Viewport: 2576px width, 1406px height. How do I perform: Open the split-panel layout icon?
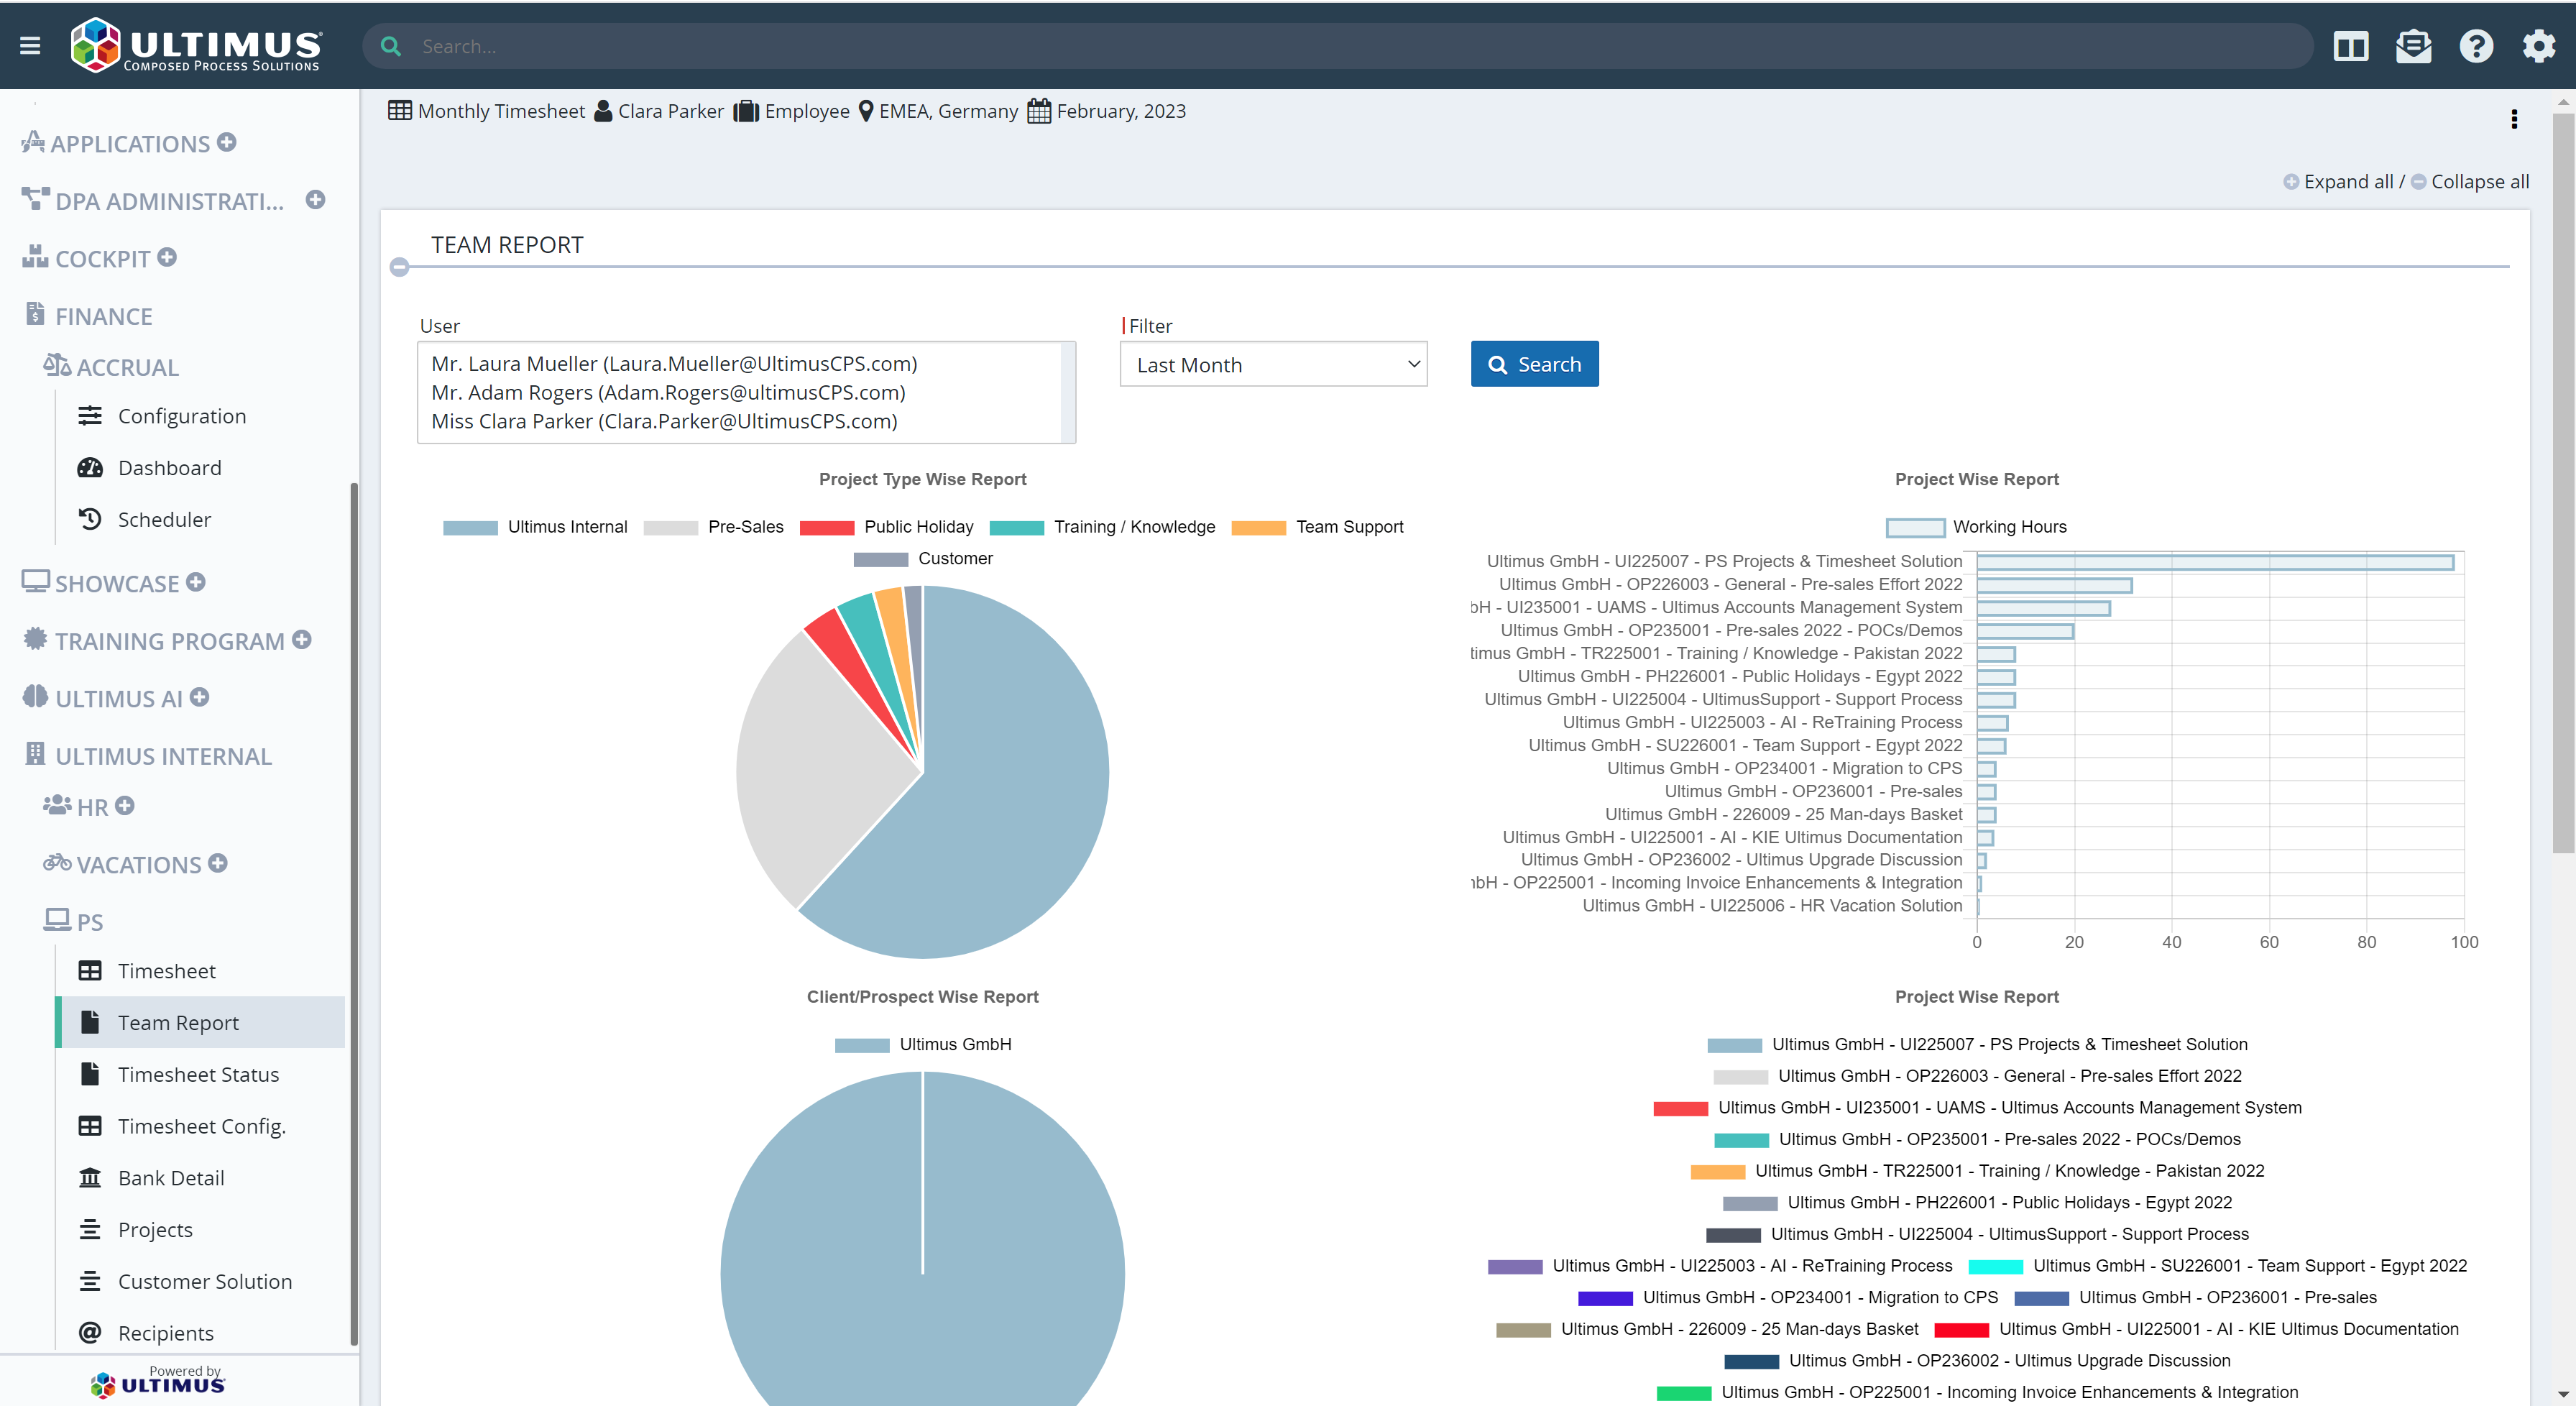click(2351, 46)
